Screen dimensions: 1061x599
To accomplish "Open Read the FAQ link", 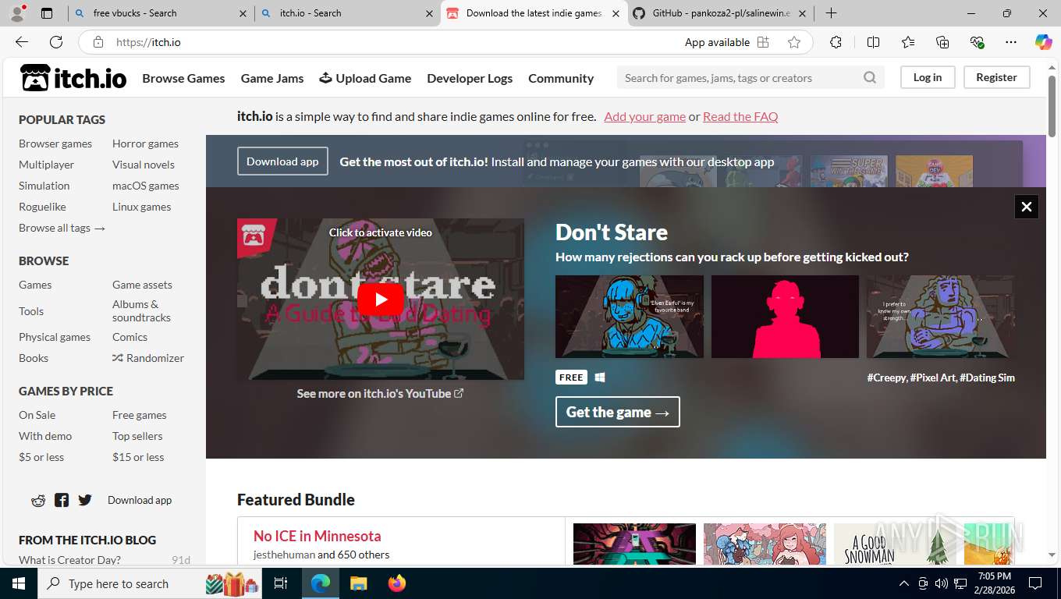I will [x=740, y=116].
